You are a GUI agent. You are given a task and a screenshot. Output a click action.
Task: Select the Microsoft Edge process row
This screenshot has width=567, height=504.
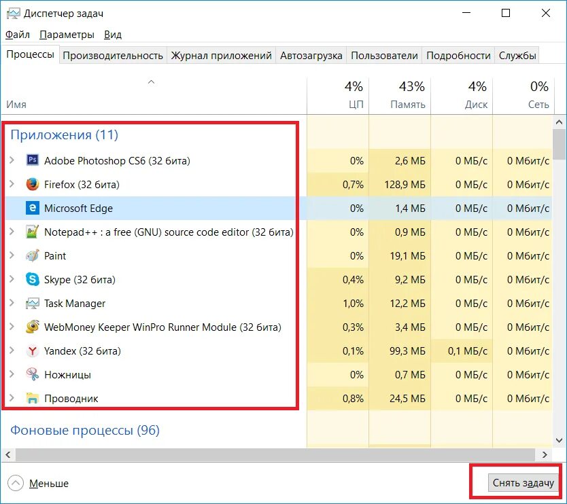tap(279, 208)
